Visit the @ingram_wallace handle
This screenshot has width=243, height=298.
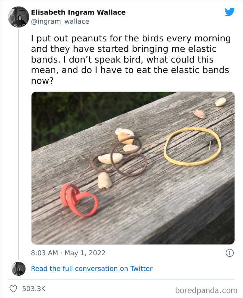[x=60, y=22]
